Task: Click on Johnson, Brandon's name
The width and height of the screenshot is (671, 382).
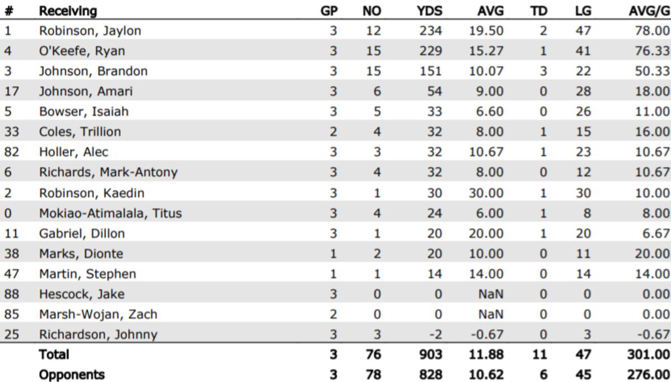Action: click(93, 71)
